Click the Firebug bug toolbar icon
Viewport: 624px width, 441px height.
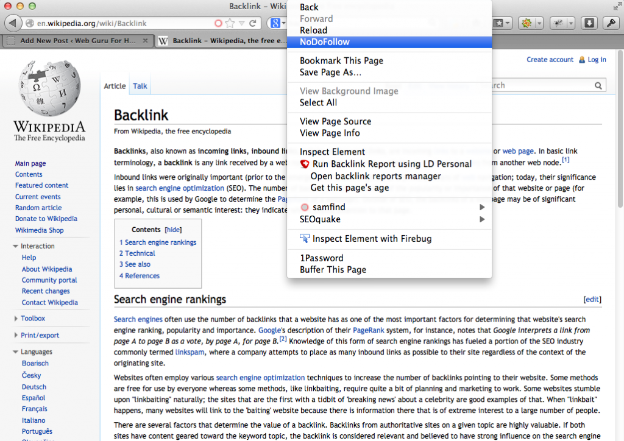pos(559,24)
